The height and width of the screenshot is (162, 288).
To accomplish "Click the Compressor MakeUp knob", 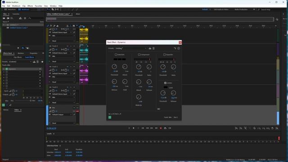I will (139, 97).
